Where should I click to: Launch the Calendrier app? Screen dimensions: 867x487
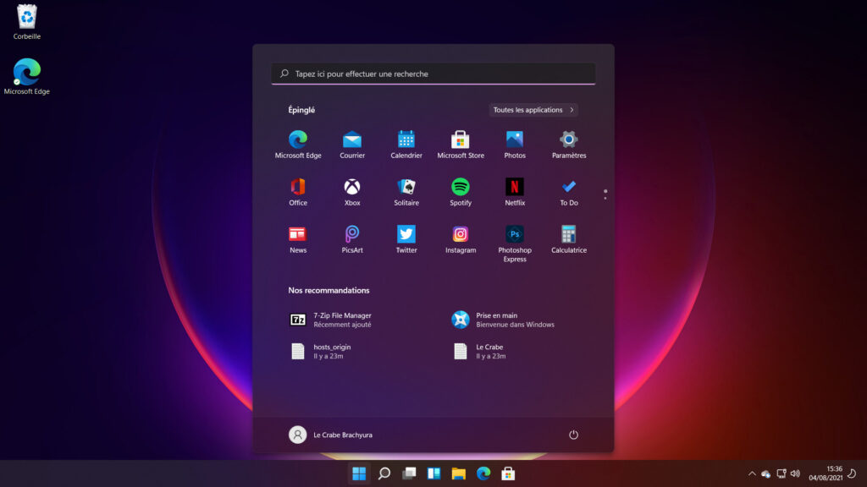point(406,145)
